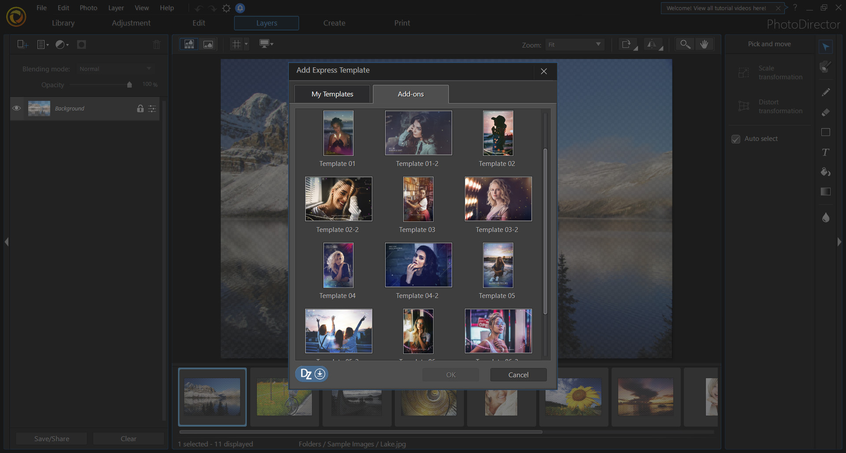
Task: Select the Gradient tool
Action: click(826, 192)
